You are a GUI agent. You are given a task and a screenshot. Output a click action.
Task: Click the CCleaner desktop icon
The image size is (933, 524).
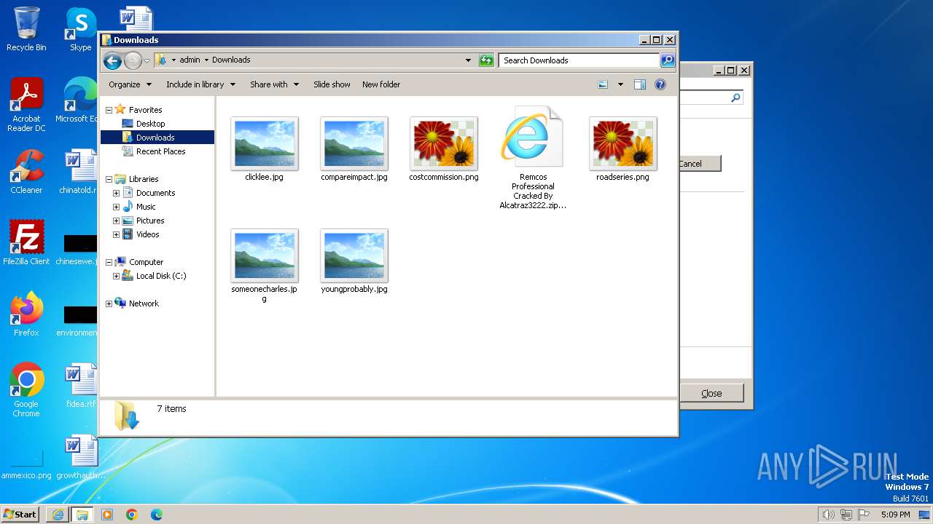(26, 172)
